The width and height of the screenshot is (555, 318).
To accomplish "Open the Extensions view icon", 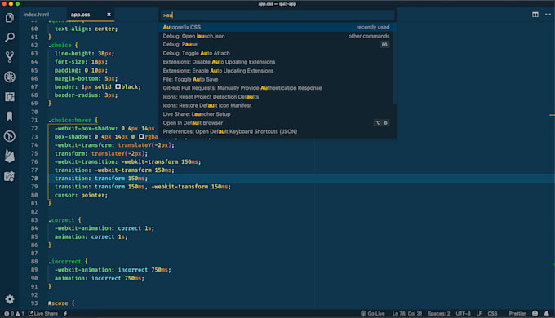I will pos(10,96).
